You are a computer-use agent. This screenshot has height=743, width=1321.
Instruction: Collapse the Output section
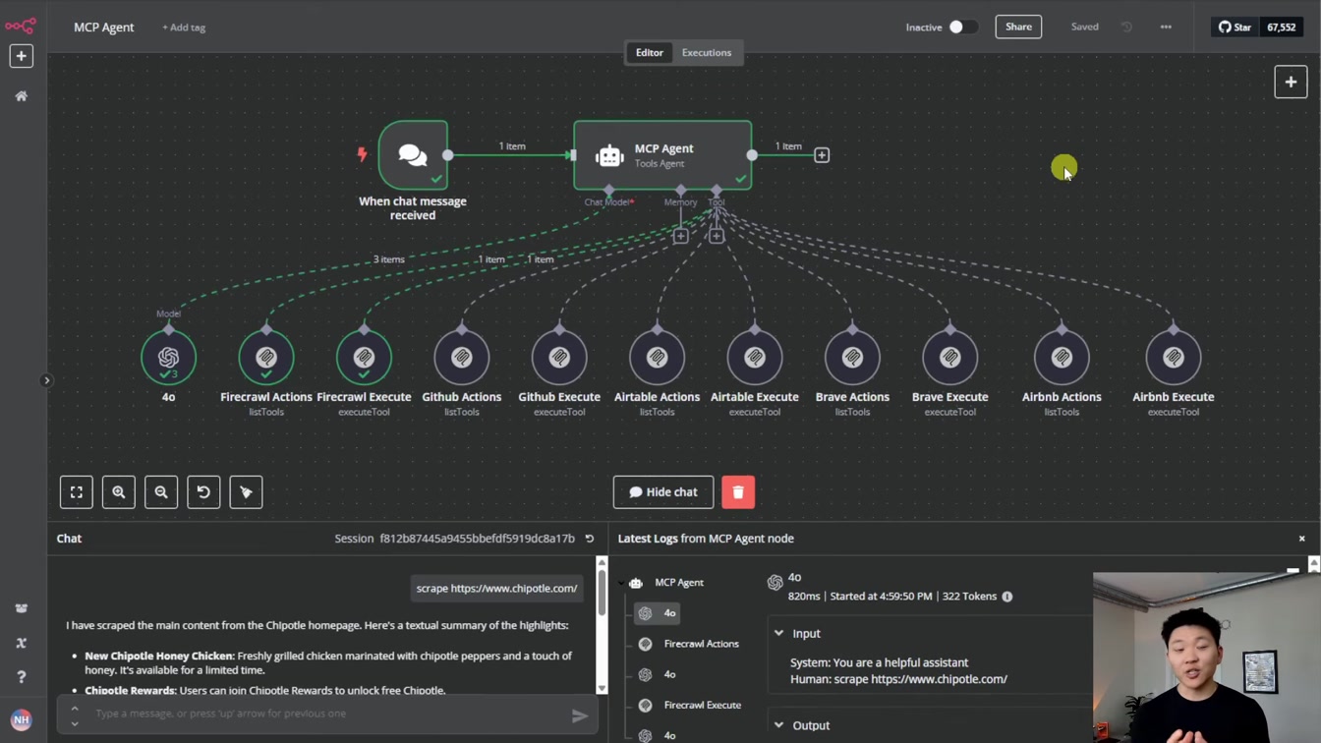tap(779, 725)
